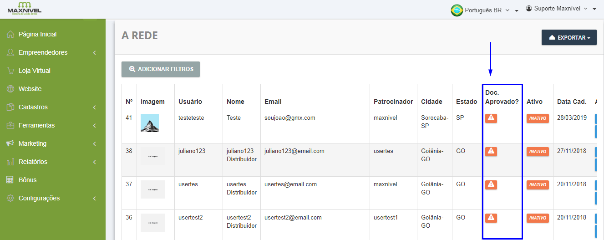
Task: Toggle INATIVO status for user usertes
Action: 538,185
